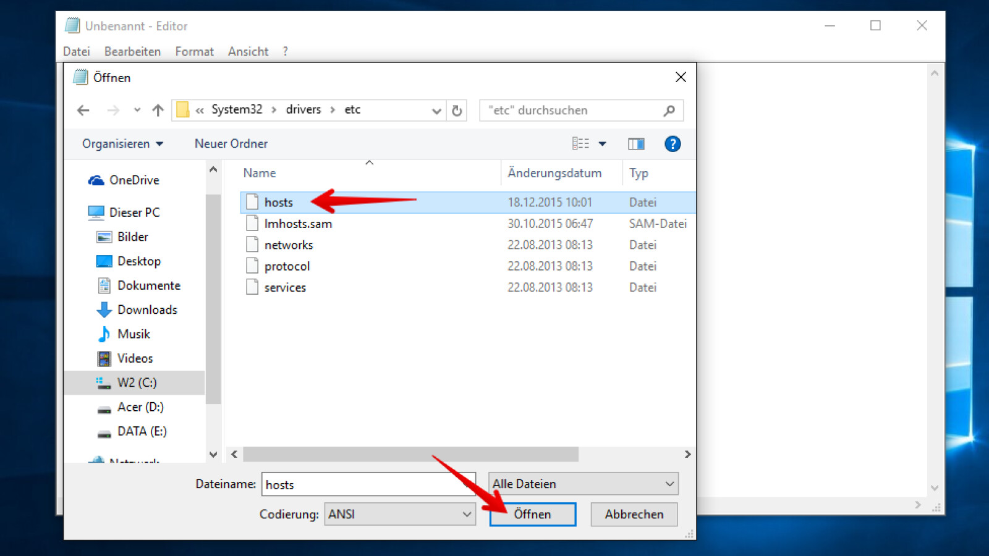The width and height of the screenshot is (989, 556).
Task: Click the back navigation arrow
Action: click(x=83, y=110)
